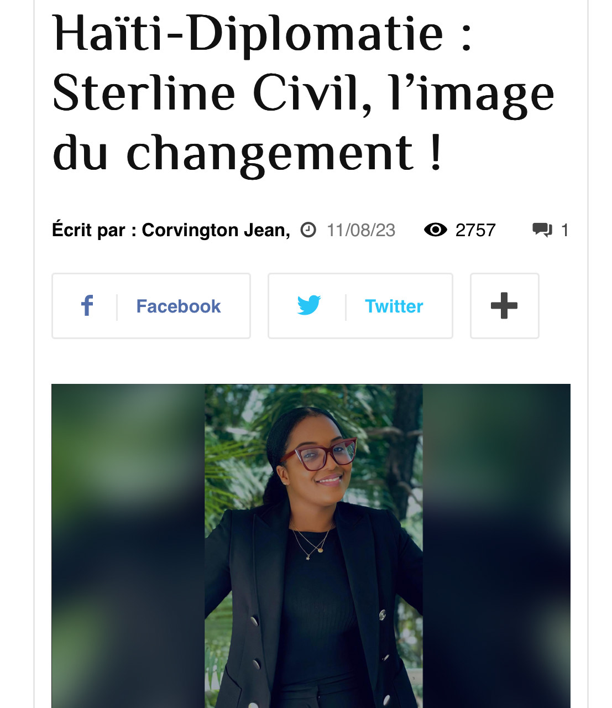Share the article on Twitter
612x708 pixels.
(360, 306)
